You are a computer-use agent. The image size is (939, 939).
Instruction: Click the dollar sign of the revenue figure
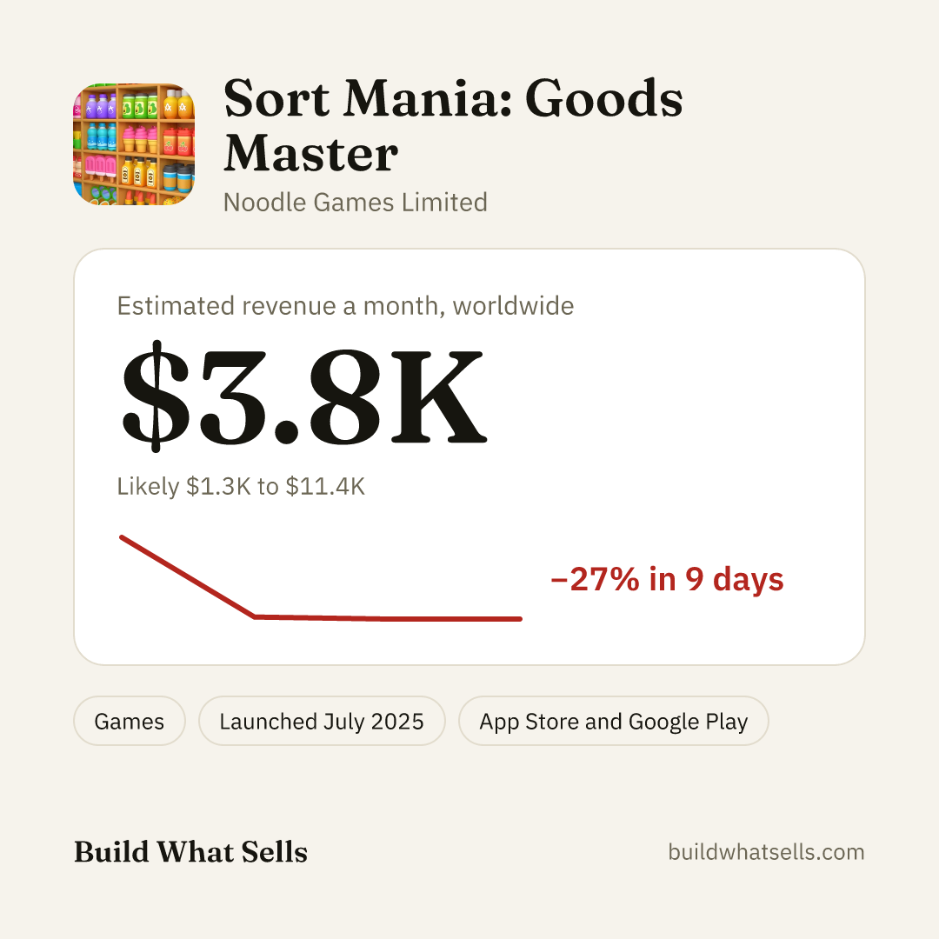point(156,396)
